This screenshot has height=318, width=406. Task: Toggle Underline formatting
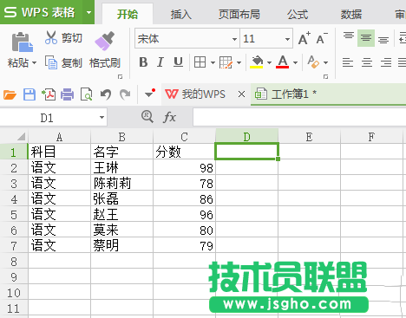pyautogui.click(x=178, y=62)
